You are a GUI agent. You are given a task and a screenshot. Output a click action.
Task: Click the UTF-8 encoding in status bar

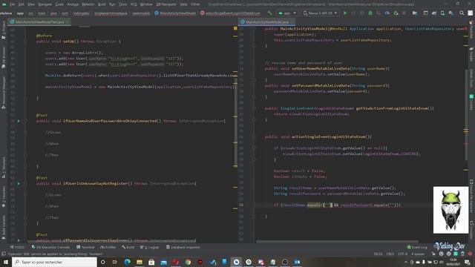tap(402, 254)
